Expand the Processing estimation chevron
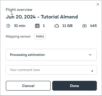This screenshot has height=96, width=102. [x=90, y=55]
